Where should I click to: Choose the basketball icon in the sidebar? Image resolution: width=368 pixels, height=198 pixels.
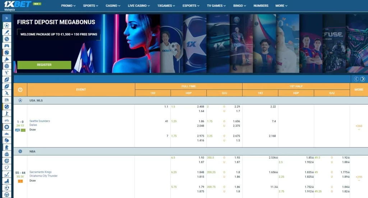[6, 39]
